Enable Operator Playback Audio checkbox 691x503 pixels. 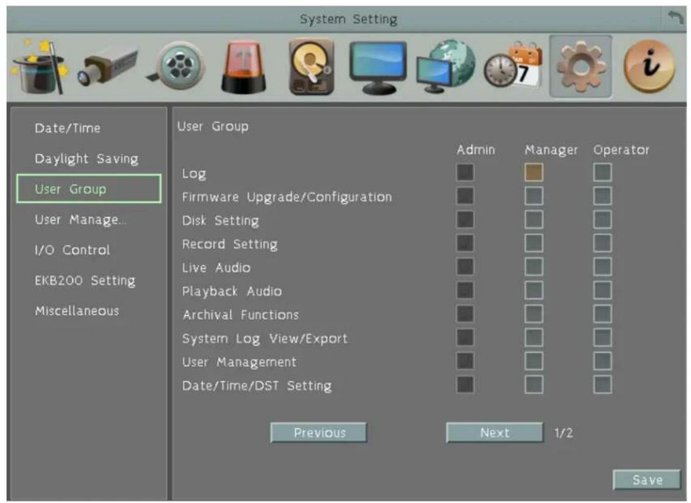603,290
